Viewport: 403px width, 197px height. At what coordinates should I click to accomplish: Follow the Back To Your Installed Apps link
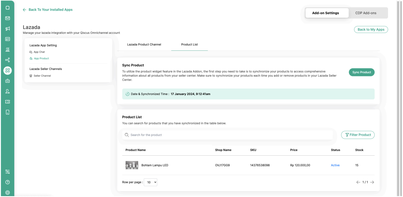pos(48,10)
